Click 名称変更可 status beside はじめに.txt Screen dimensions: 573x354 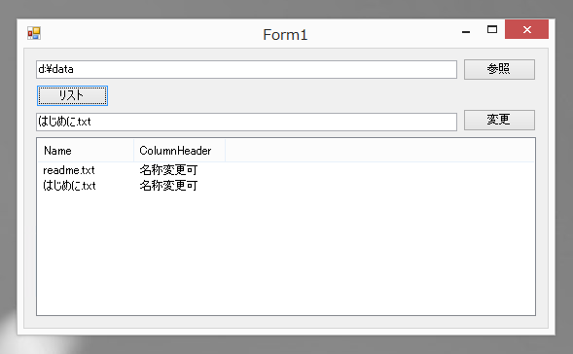tap(168, 186)
